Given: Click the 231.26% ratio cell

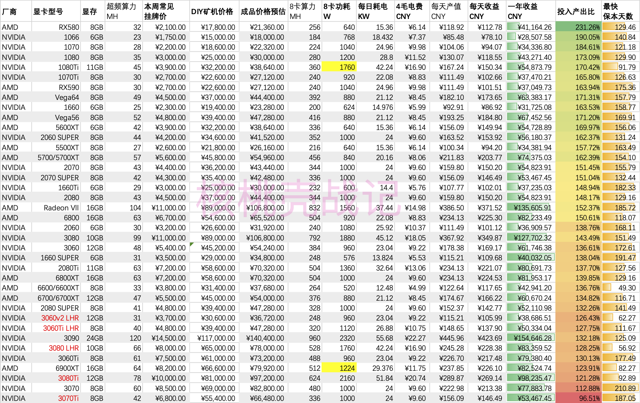Looking at the screenshot, I should (579, 27).
